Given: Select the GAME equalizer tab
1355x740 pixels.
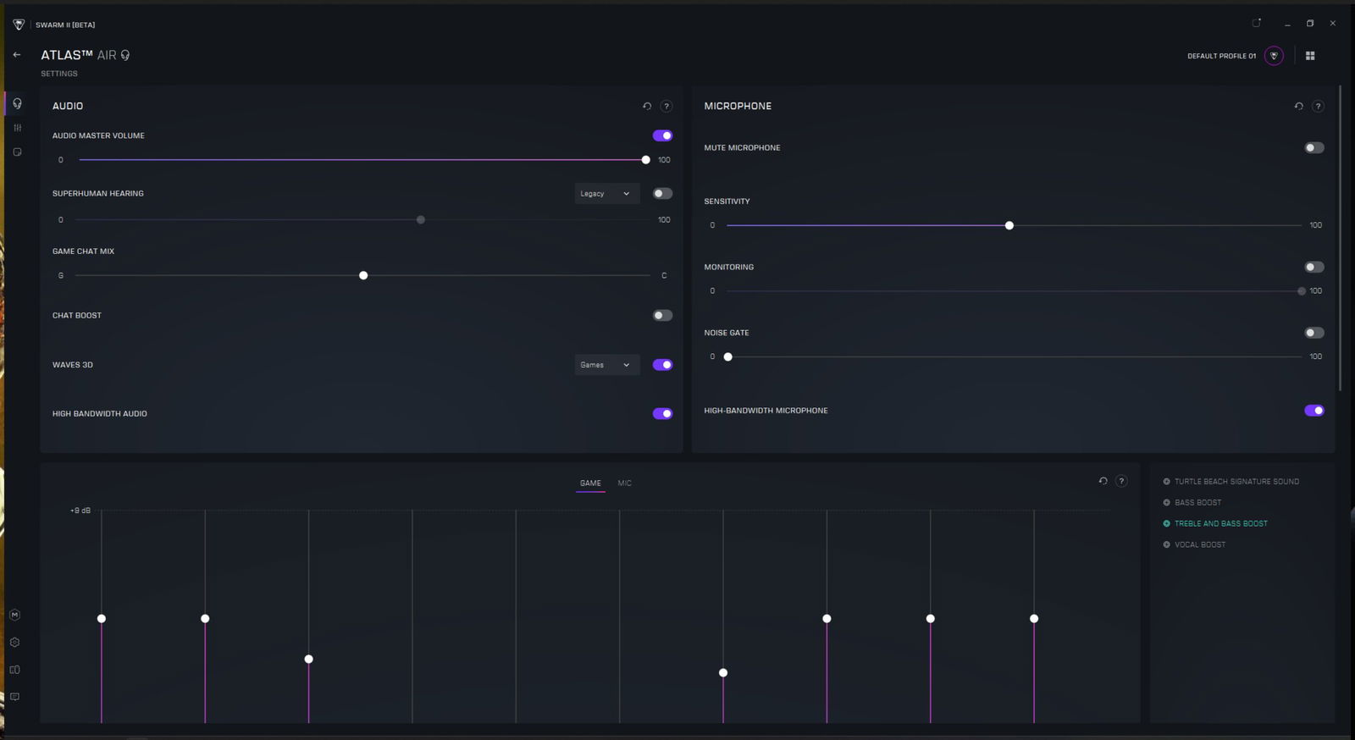Looking at the screenshot, I should (x=590, y=483).
